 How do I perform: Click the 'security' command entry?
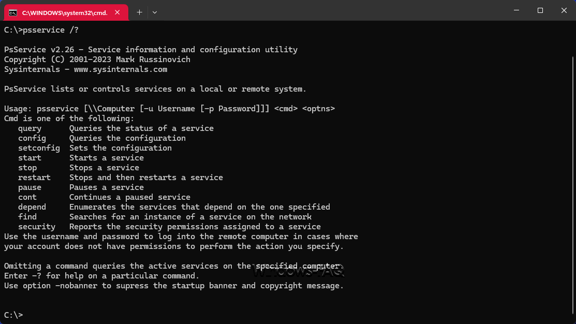coord(37,227)
